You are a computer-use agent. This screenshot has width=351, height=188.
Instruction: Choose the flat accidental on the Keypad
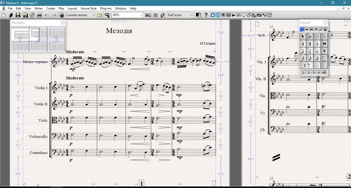click(317, 44)
